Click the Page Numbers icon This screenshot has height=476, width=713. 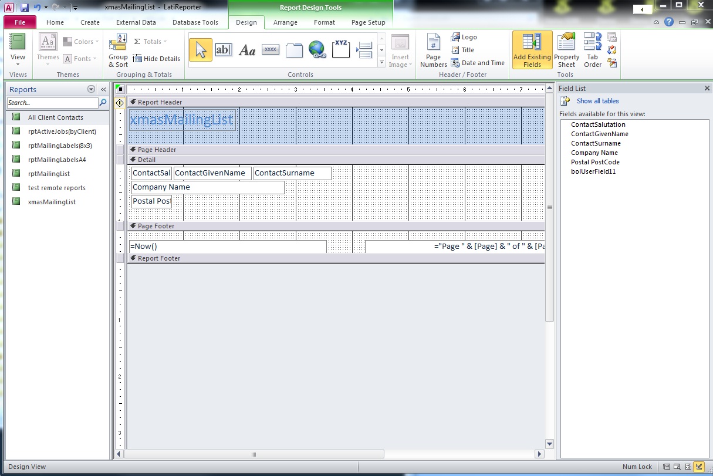(433, 50)
